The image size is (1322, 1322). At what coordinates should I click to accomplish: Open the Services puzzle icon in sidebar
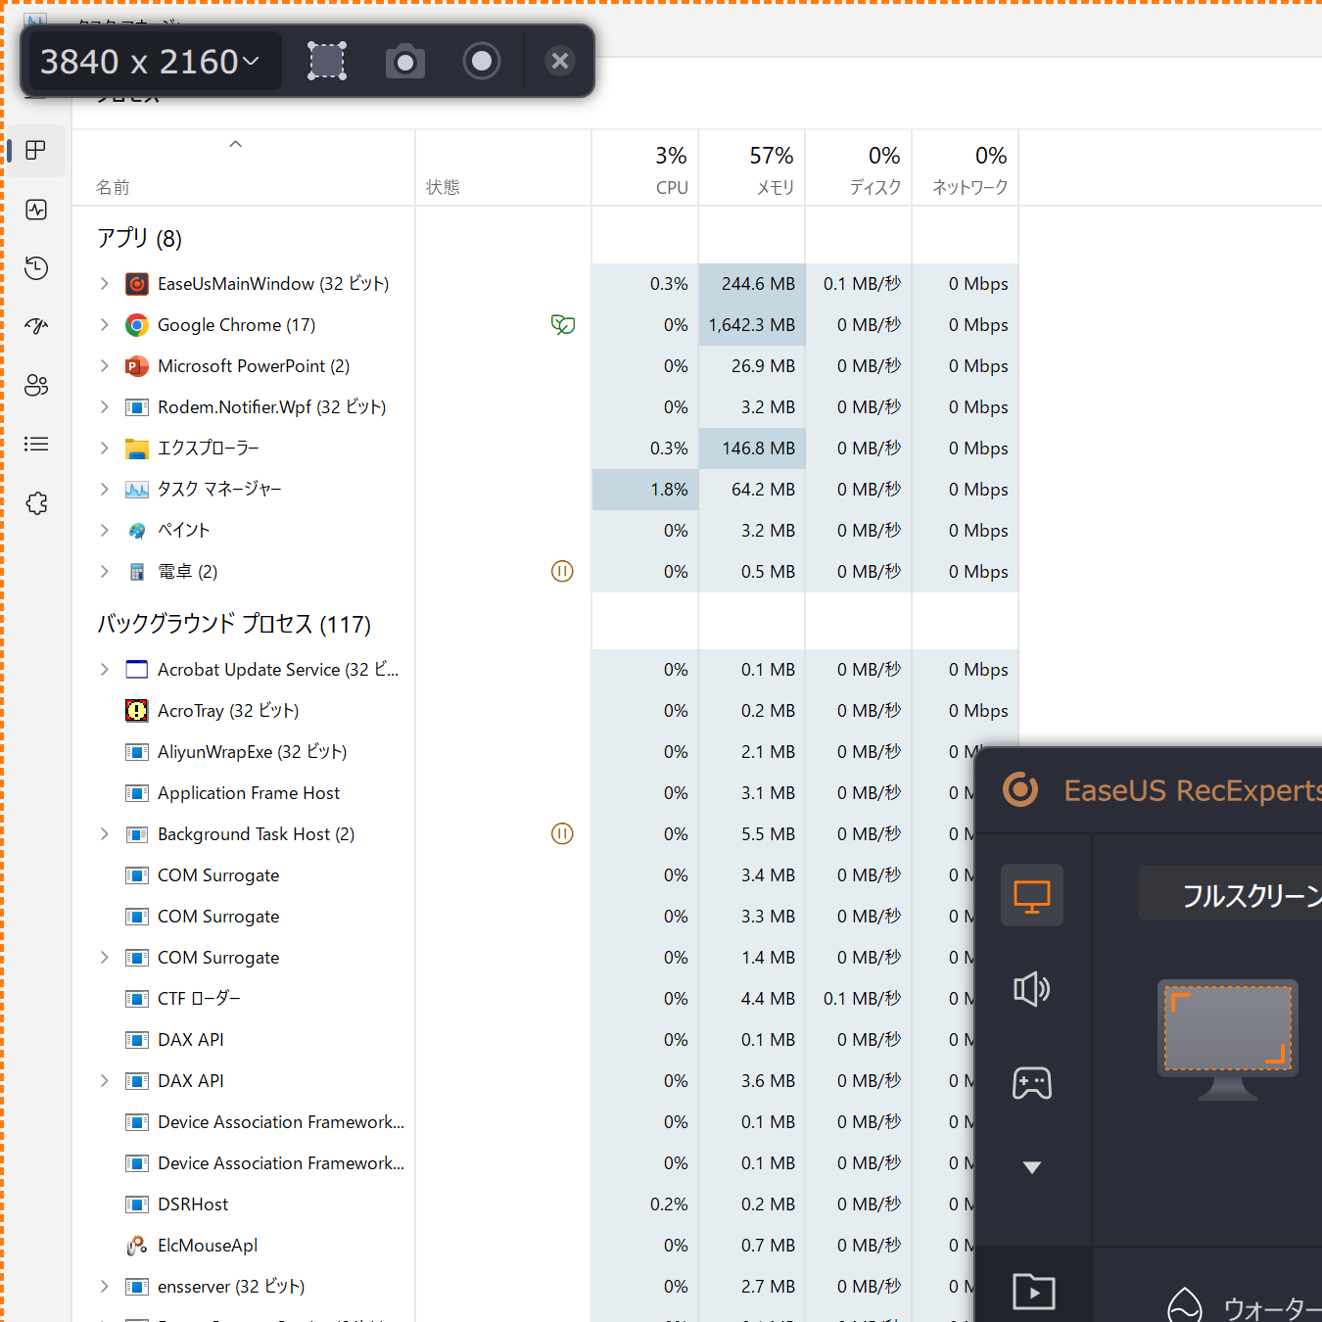(x=36, y=503)
